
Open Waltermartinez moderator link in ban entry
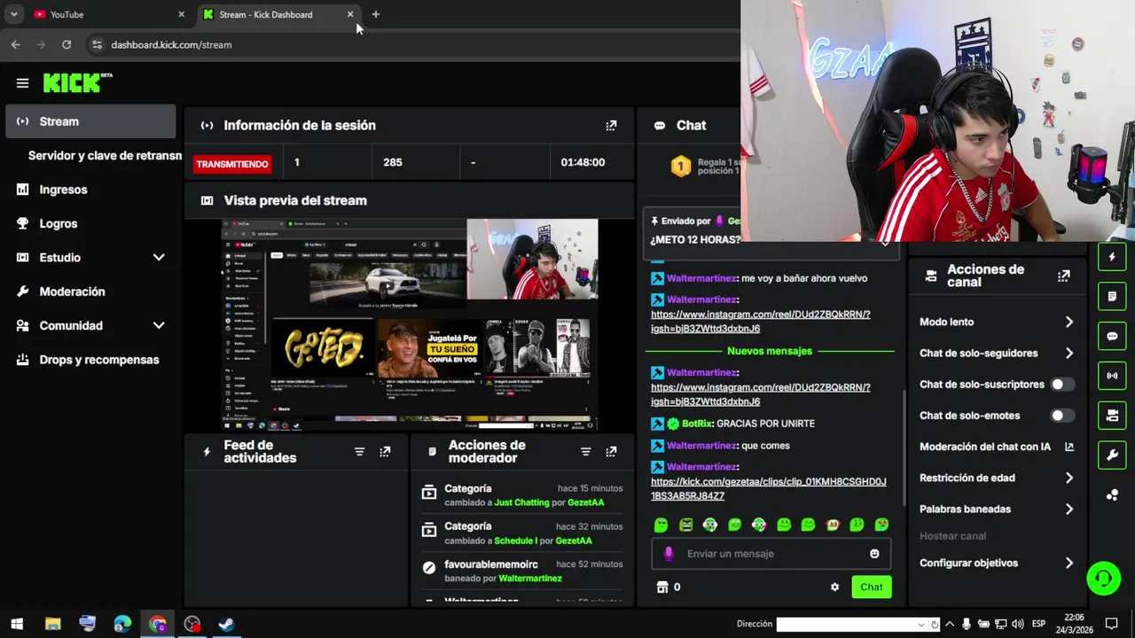(530, 579)
